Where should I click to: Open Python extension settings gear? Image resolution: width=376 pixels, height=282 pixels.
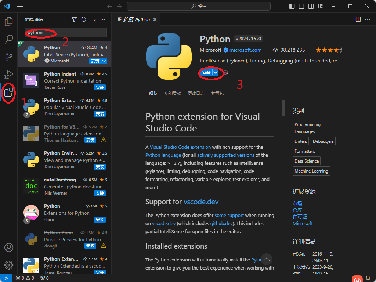226,72
